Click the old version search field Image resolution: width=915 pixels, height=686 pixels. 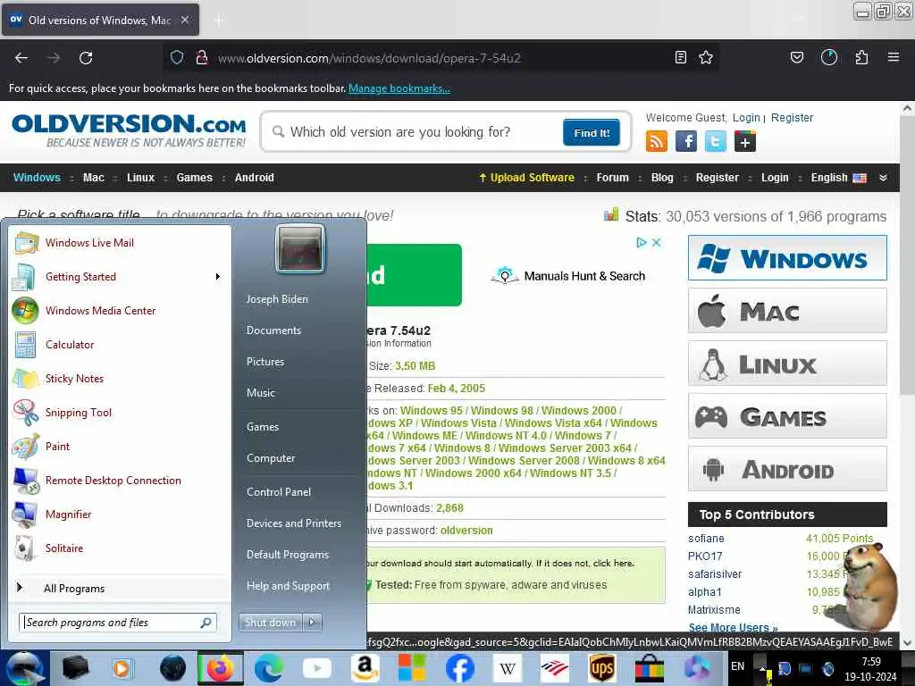click(x=411, y=132)
